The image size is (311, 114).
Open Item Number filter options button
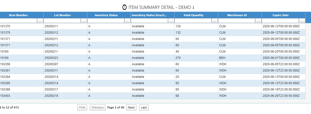(x=40, y=21)
